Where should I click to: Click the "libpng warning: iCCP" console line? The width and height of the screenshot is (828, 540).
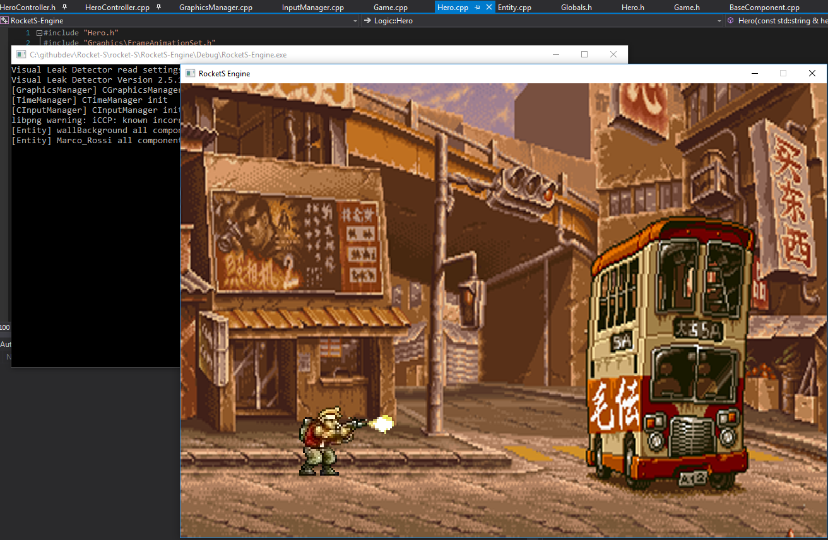(96, 120)
